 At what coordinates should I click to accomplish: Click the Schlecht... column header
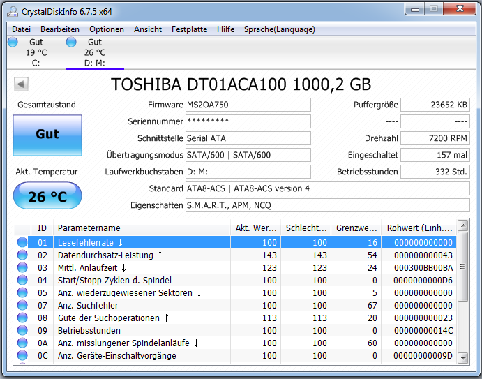pyautogui.click(x=306, y=228)
